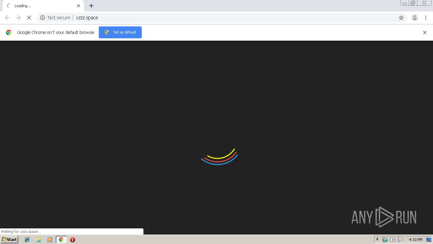Bookmark this tab with star icon
Image resolution: width=433 pixels, height=244 pixels.
[x=401, y=18]
